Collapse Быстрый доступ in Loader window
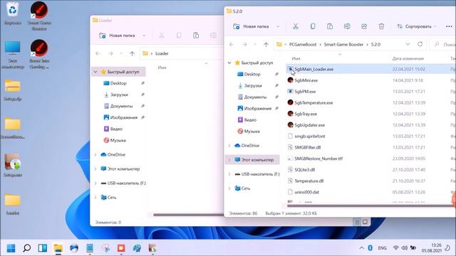Screen dimensions: 456x256 (95, 72)
